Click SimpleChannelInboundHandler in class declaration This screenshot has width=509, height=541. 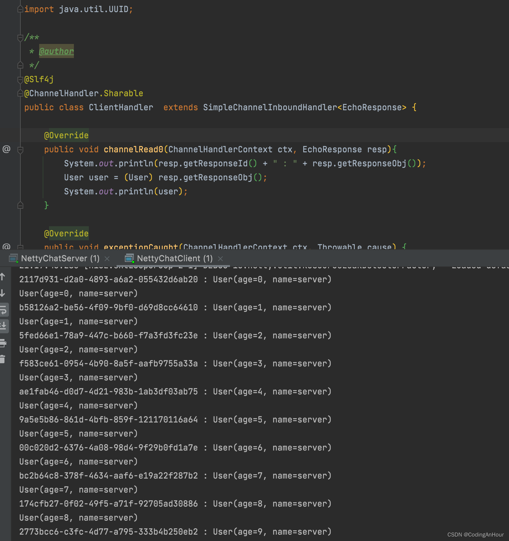pos(270,107)
